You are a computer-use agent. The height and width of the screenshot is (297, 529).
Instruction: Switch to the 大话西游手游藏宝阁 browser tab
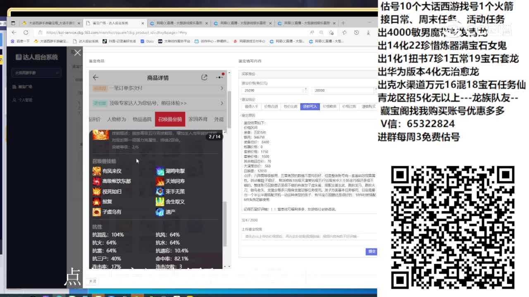point(51,23)
